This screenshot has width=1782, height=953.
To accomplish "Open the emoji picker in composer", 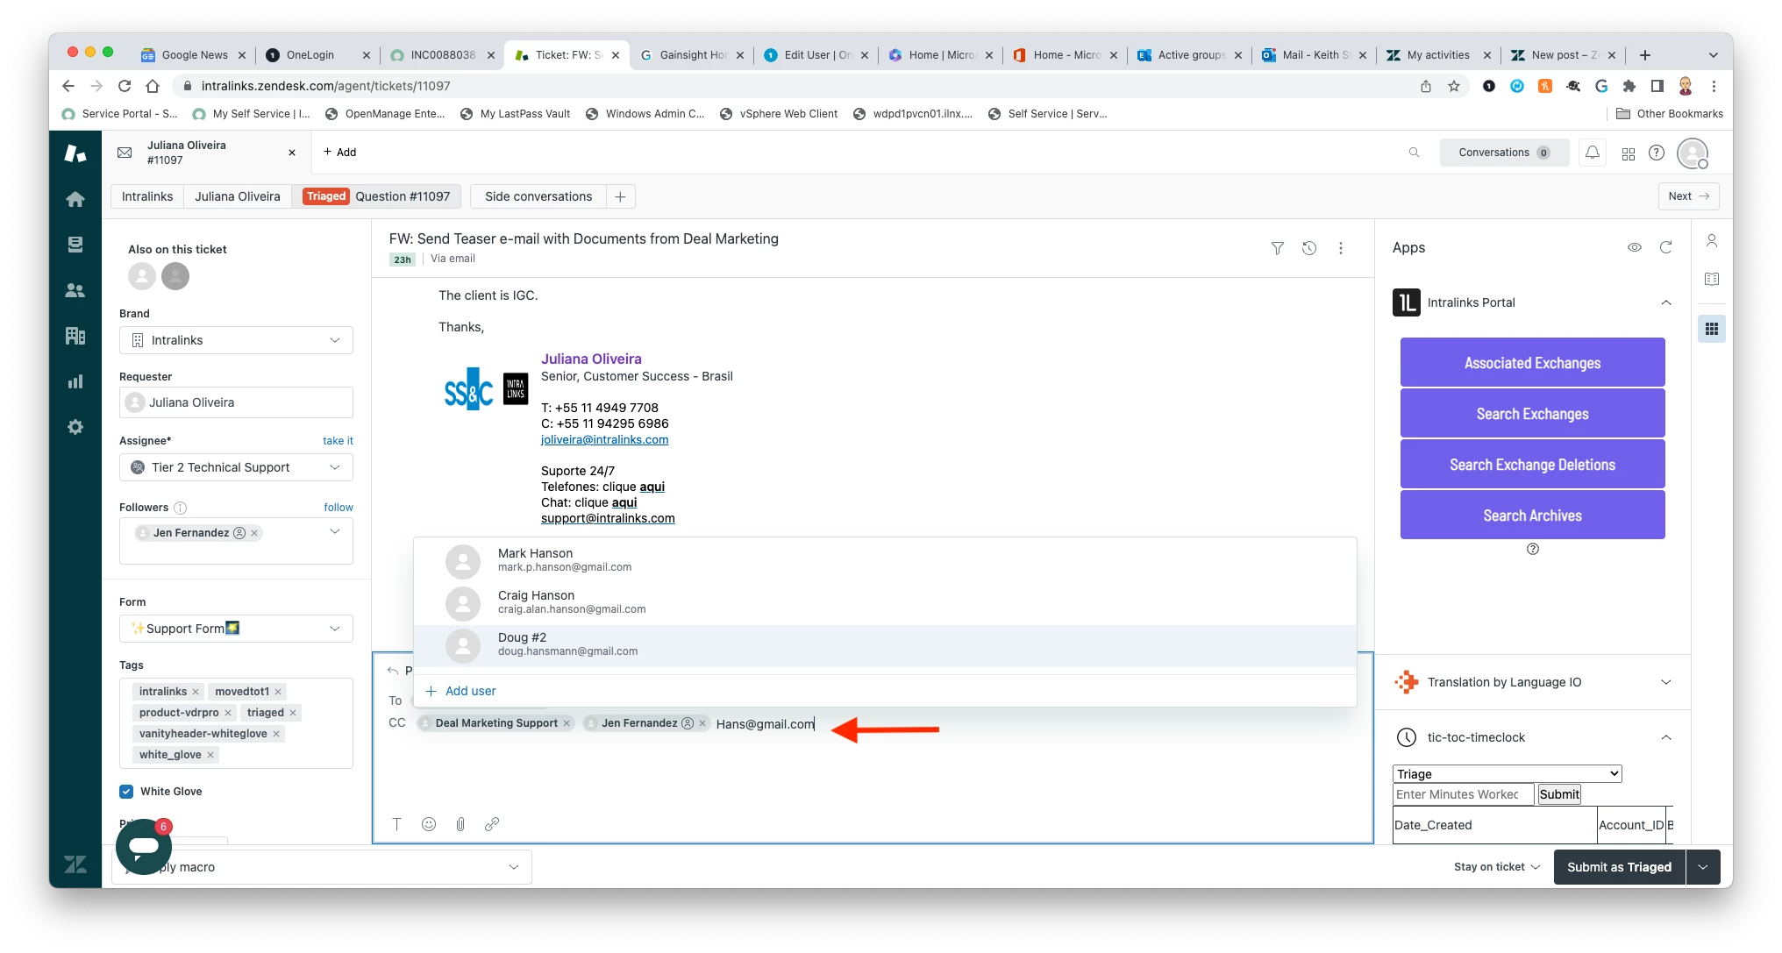I will (x=429, y=824).
